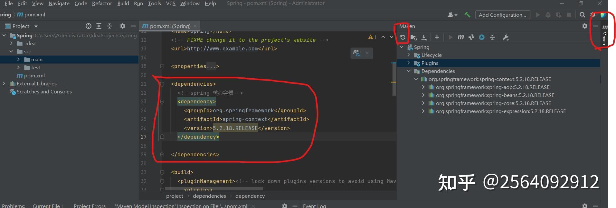
Task: Select Scratches and Consoles node
Action: 41,91
